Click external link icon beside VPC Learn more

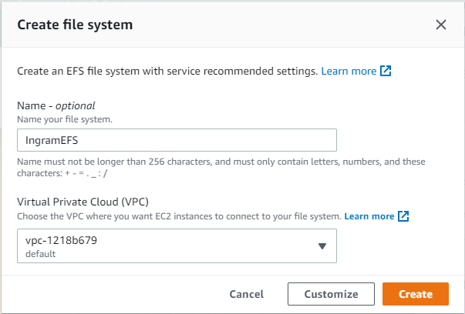pyautogui.click(x=403, y=216)
